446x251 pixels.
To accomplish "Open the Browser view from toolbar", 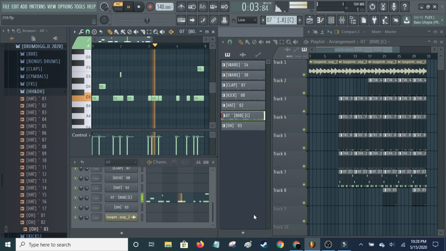I will click(x=353, y=20).
